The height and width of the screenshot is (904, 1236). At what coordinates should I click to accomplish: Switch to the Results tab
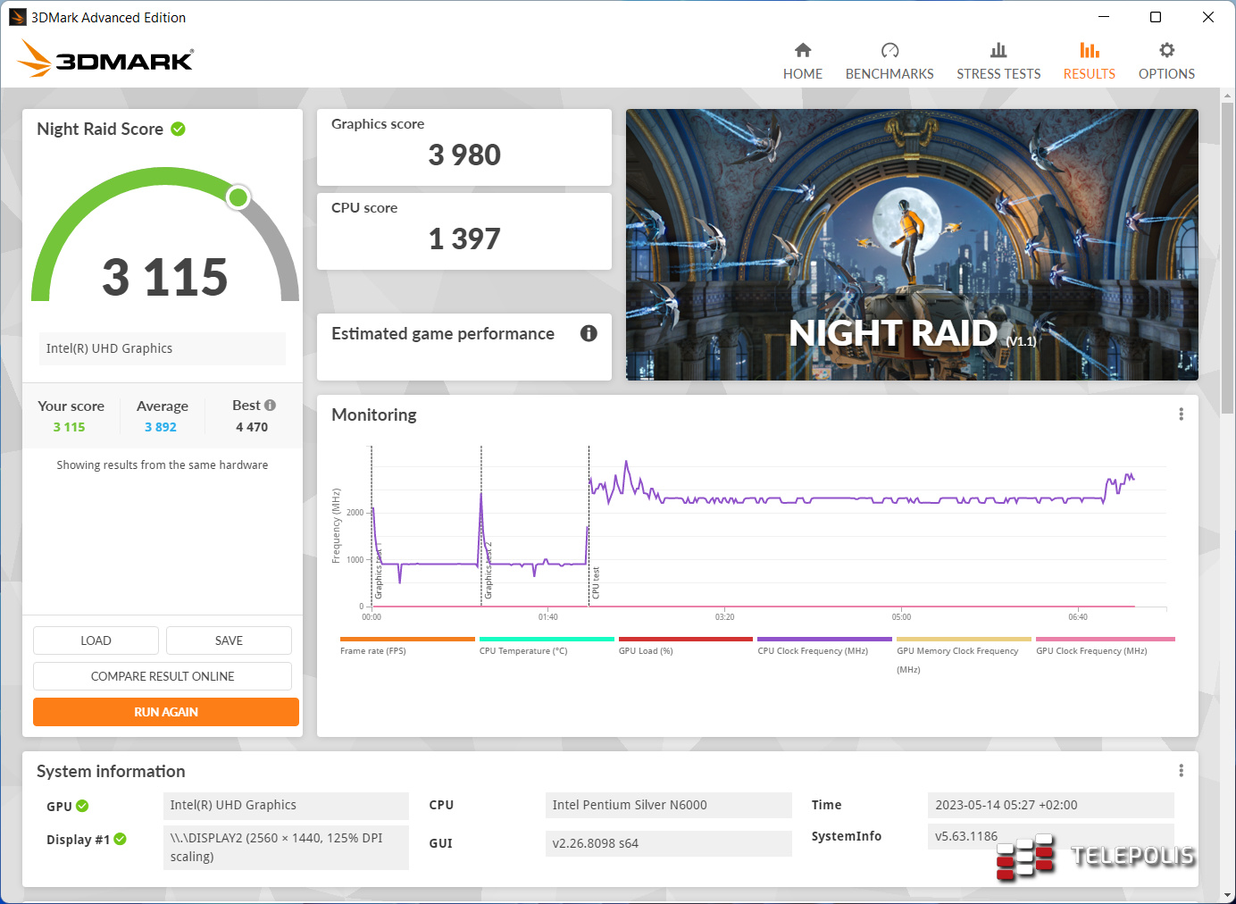coord(1089,61)
